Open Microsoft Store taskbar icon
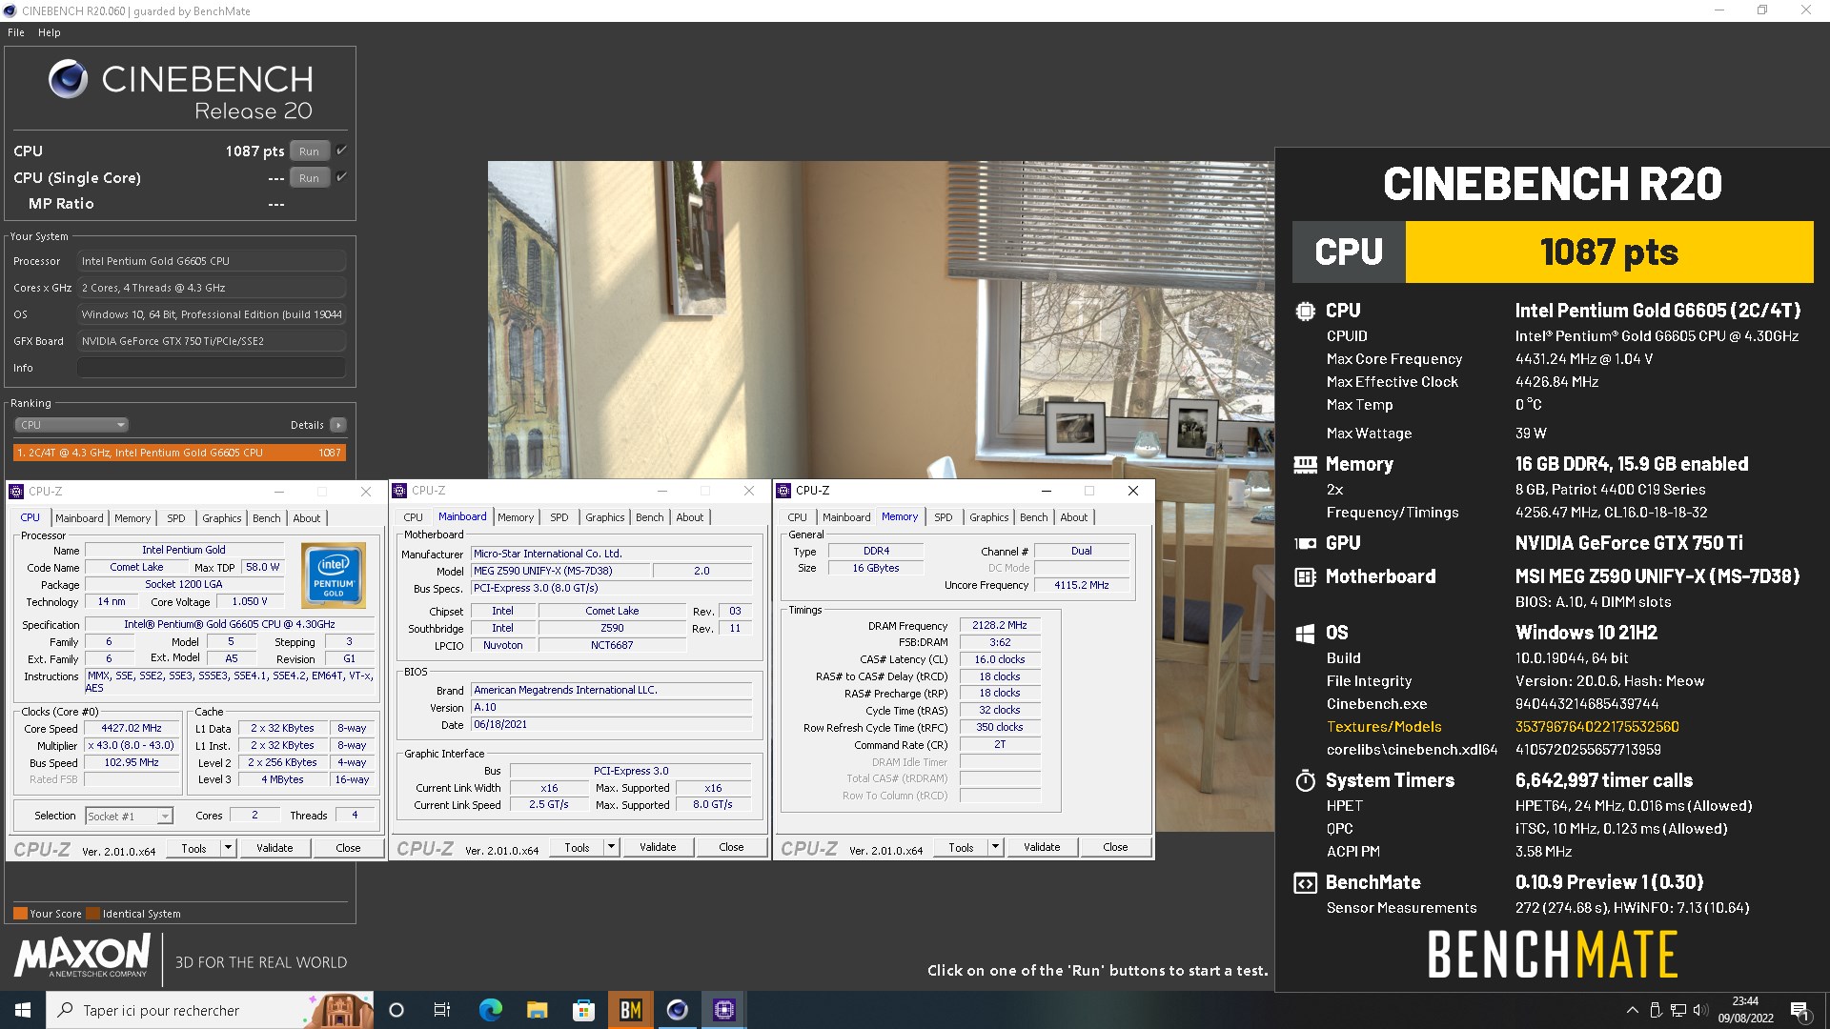This screenshot has width=1830, height=1029. click(583, 1010)
